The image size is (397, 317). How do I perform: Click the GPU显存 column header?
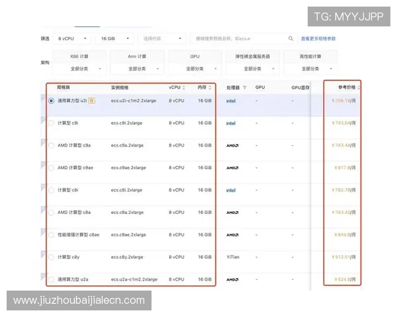click(300, 87)
